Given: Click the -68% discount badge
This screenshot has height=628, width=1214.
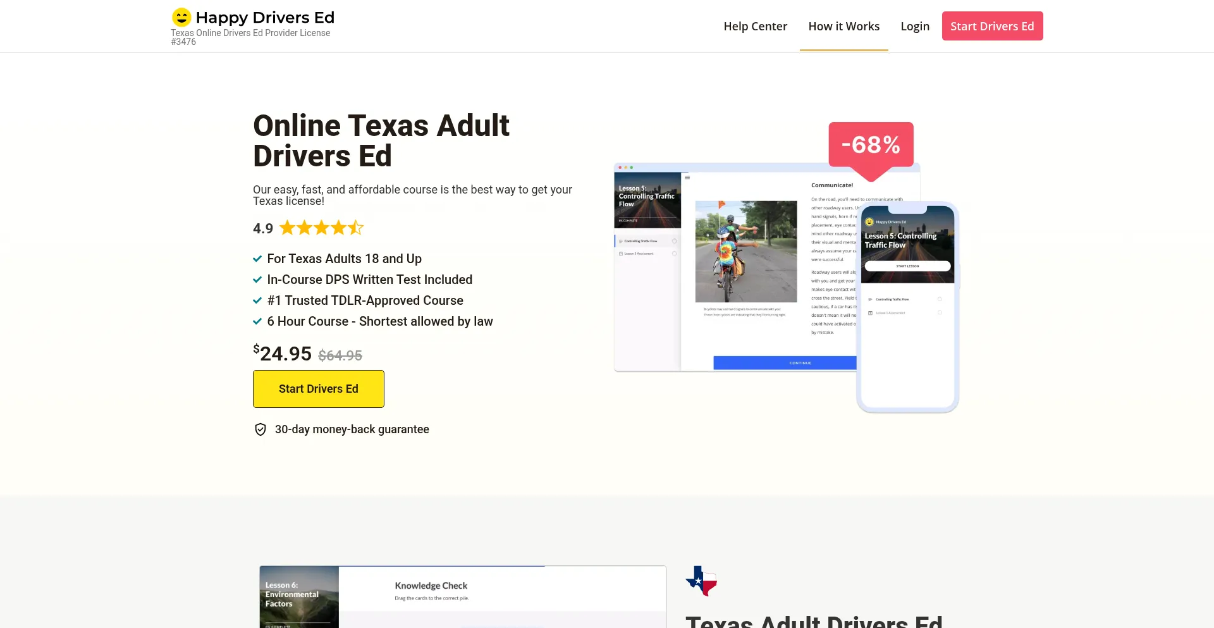Looking at the screenshot, I should point(871,145).
